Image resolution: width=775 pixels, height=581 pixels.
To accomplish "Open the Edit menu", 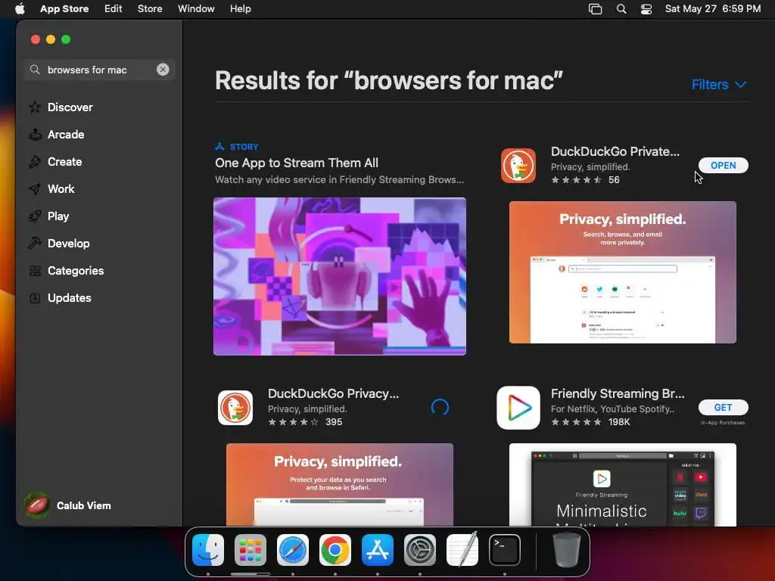I will 114,9.
